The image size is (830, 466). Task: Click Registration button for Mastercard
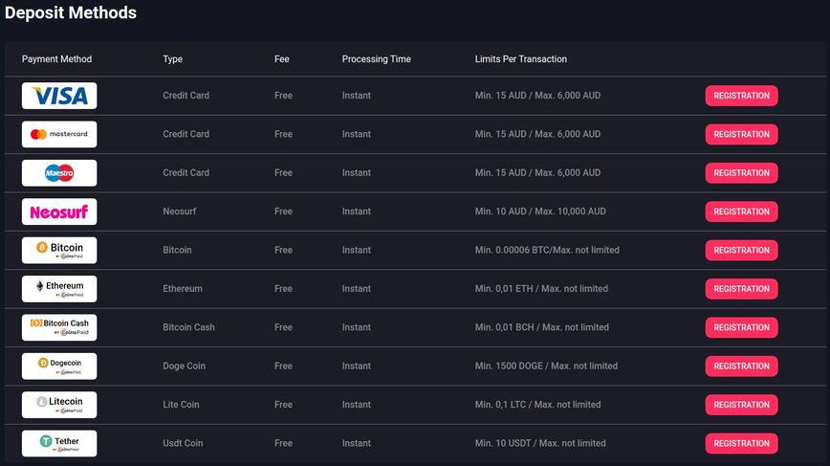point(741,135)
